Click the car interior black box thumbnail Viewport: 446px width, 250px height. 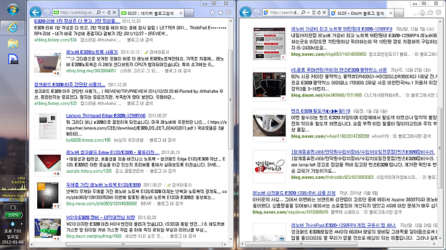(269, 84)
